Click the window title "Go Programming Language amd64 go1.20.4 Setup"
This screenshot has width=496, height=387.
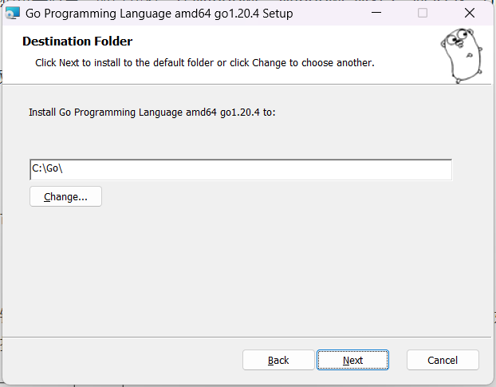(159, 14)
